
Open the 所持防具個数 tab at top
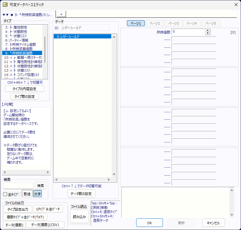(x=28, y=14)
